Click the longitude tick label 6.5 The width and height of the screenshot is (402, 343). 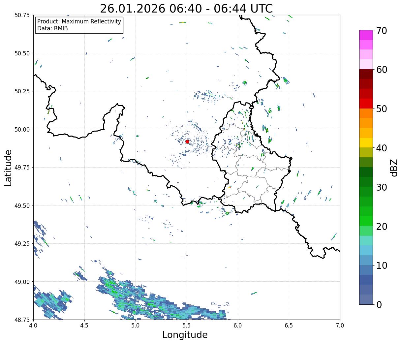tap(289, 326)
